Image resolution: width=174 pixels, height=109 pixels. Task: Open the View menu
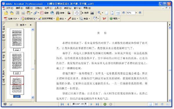tap(29, 8)
